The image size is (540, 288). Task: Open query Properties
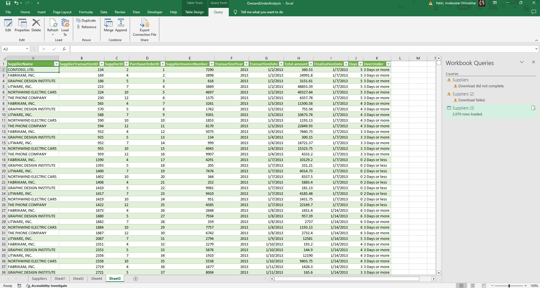click(x=22, y=25)
